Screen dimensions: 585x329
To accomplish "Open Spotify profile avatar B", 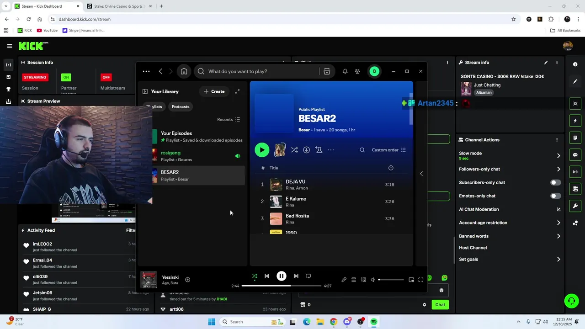I will coord(374,71).
